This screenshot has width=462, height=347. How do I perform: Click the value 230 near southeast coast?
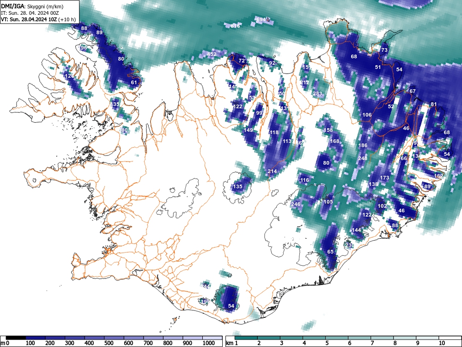tap(350, 245)
